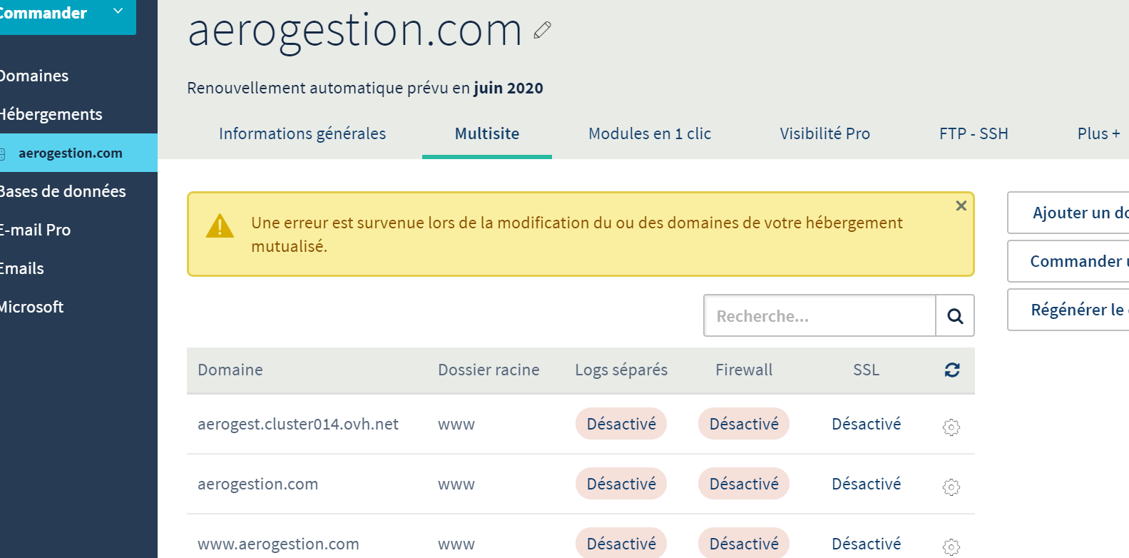Click Firewall Désactivé badge for aerogestion.com

coord(743,484)
